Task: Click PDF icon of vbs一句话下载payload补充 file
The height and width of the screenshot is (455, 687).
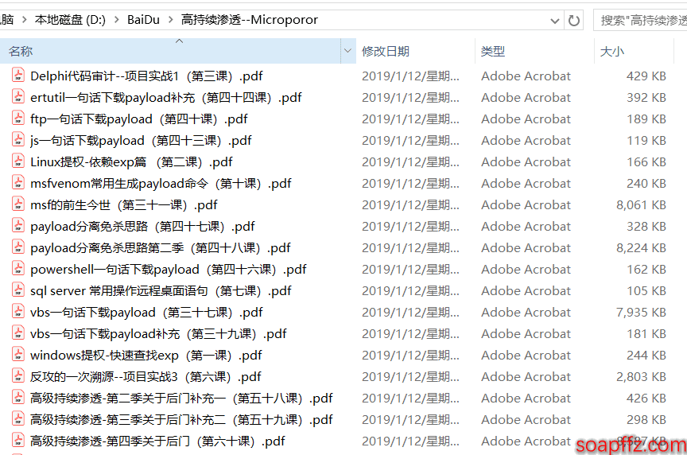Action: click(18, 333)
